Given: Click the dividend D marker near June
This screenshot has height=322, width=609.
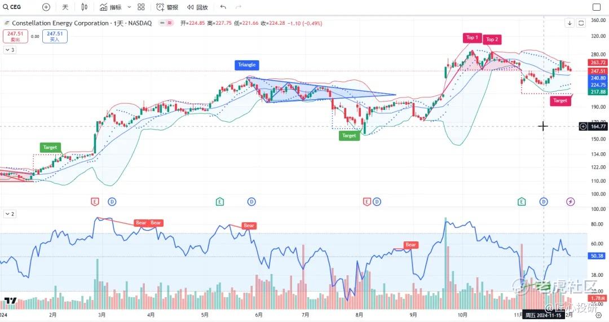Looking at the screenshot, I should coord(251,201).
